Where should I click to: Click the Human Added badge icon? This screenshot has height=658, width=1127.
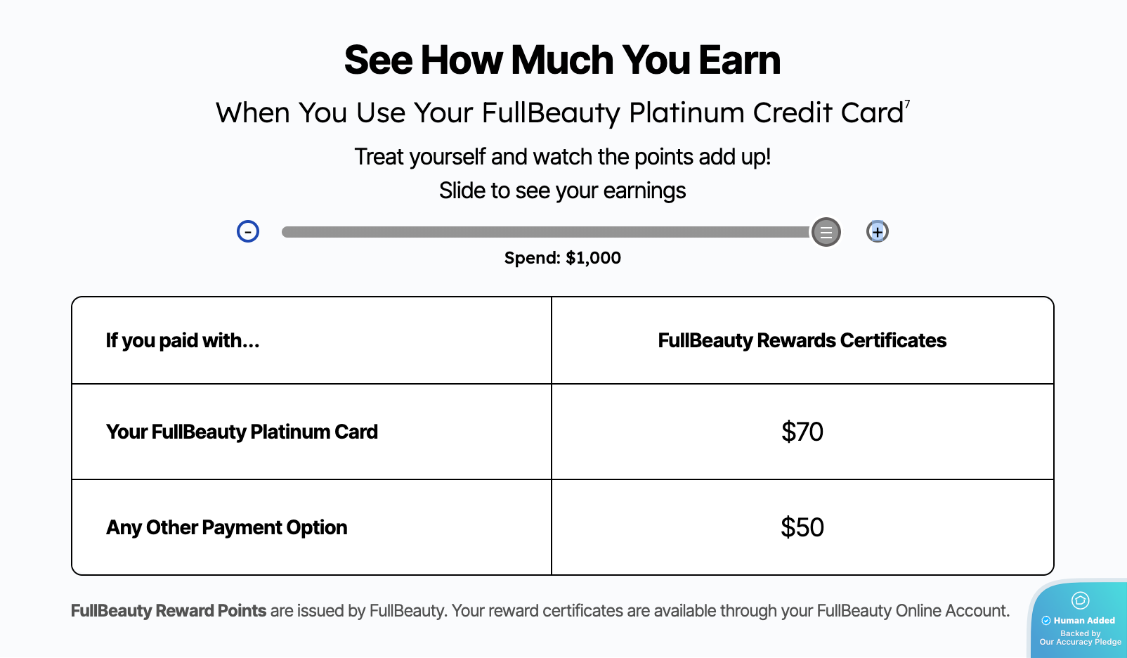tap(1080, 600)
